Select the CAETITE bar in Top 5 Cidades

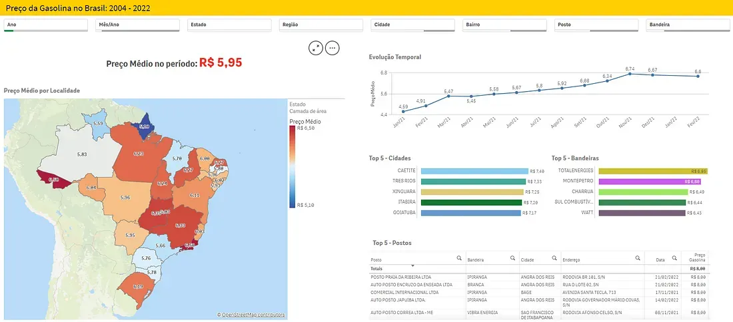(x=473, y=172)
